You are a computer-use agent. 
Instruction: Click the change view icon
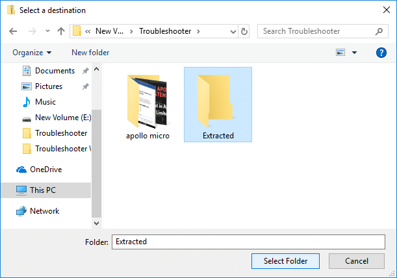(x=340, y=53)
